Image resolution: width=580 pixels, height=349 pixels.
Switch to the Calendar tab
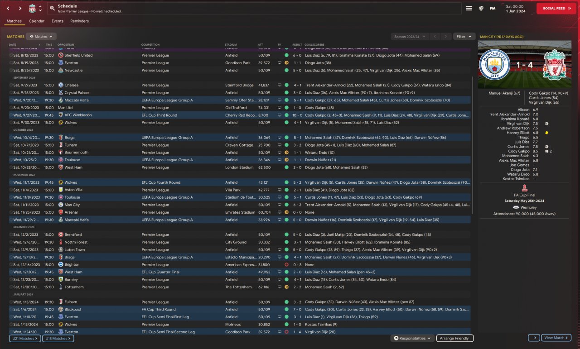(36, 21)
